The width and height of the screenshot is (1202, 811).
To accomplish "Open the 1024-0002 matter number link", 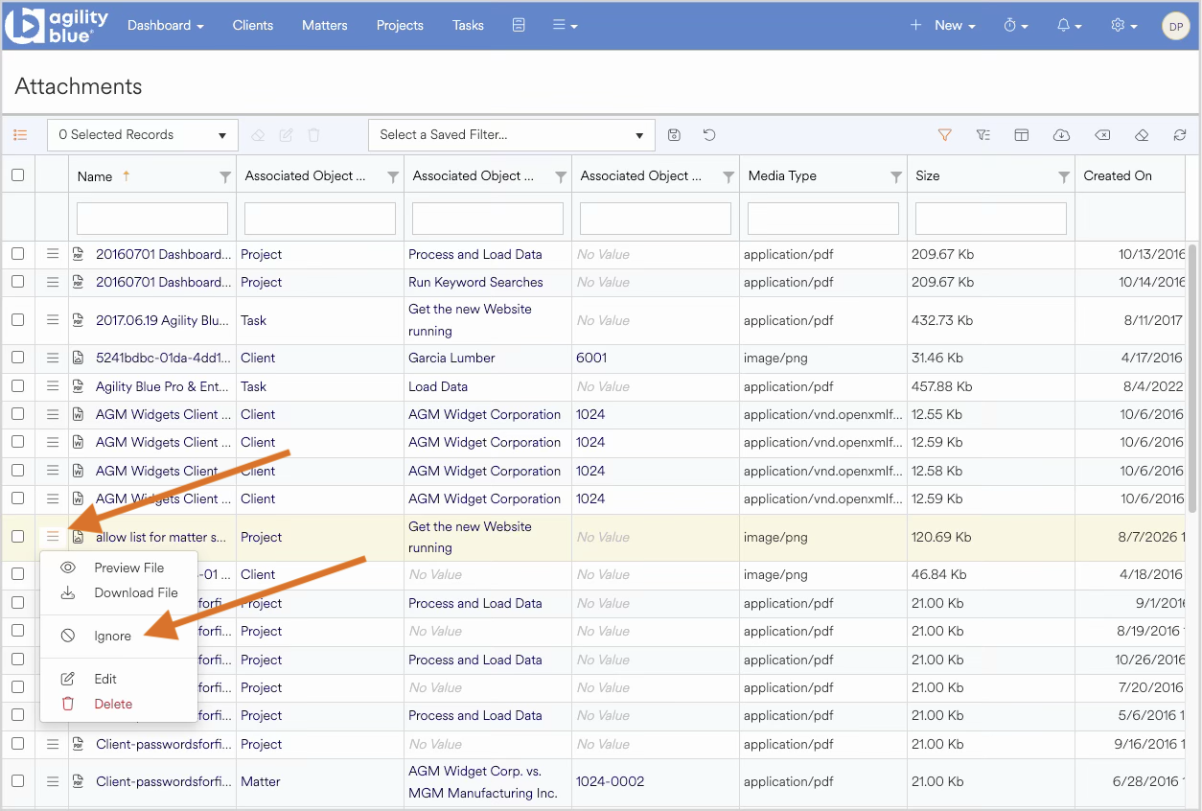I will coord(610,781).
